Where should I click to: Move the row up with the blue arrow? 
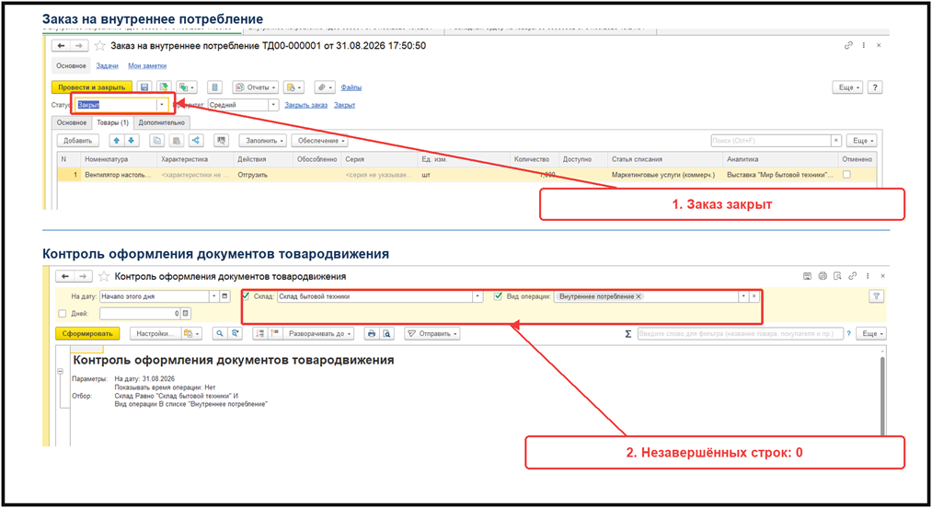click(117, 141)
